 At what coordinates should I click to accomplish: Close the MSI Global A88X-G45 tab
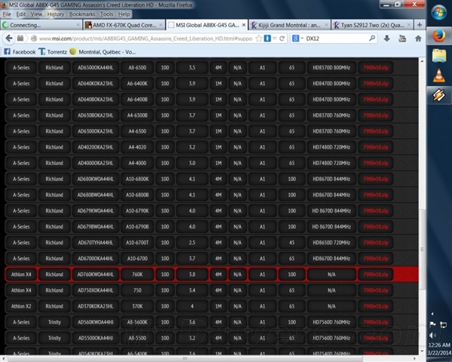[243, 25]
